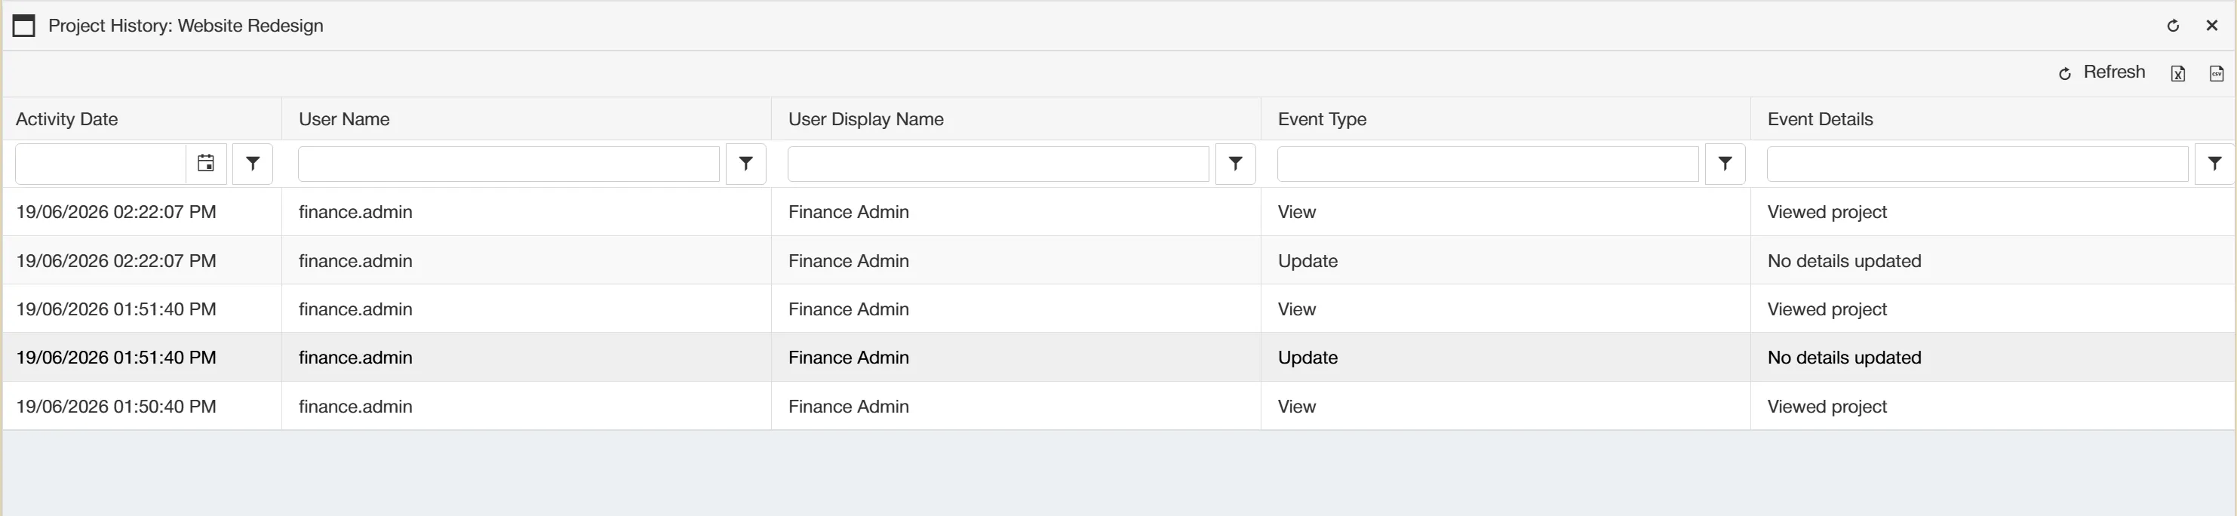Focus the Event Type filter field

pyautogui.click(x=1489, y=164)
